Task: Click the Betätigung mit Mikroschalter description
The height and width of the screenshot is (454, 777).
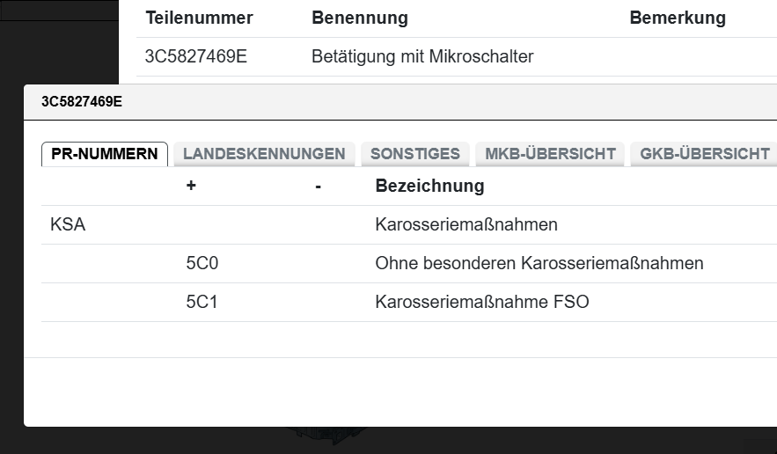Action: click(x=422, y=57)
